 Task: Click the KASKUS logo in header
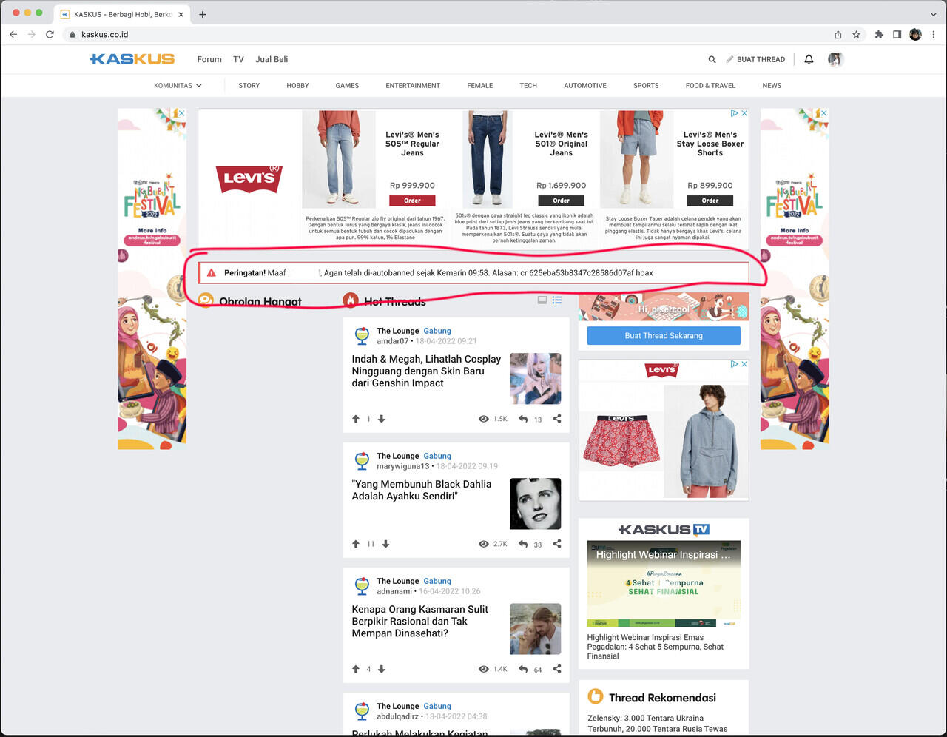pos(132,59)
